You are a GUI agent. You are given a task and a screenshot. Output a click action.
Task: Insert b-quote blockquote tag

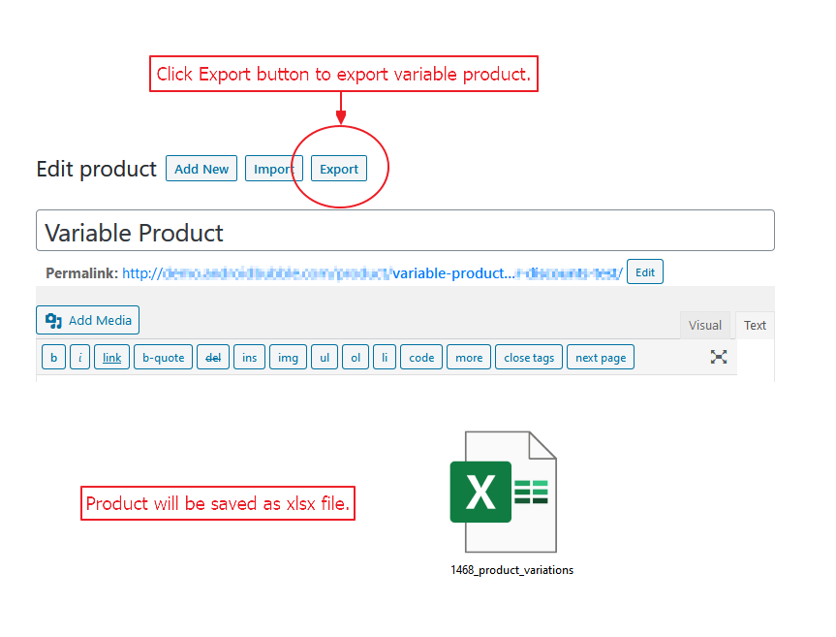[x=163, y=358]
